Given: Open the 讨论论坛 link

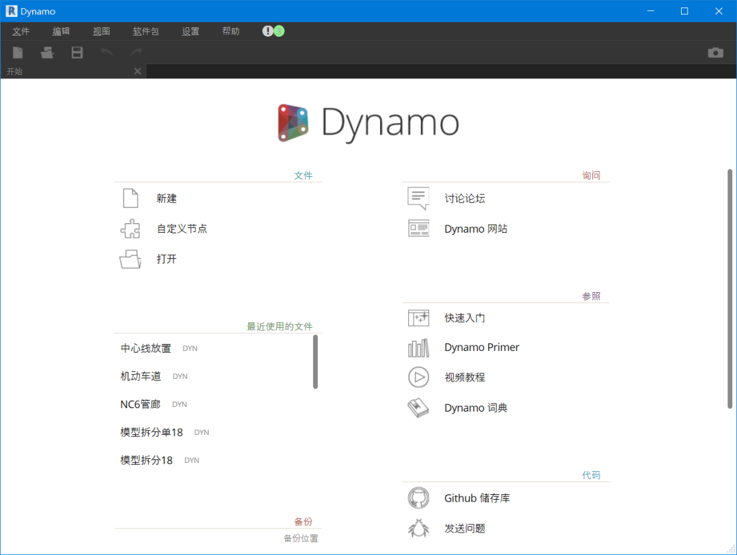Looking at the screenshot, I should pyautogui.click(x=465, y=199).
